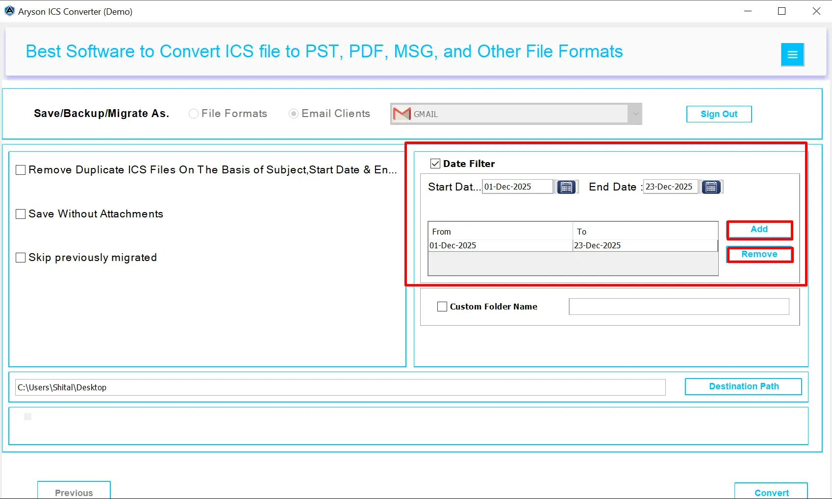Select the Email Clients radio button
The image size is (832, 499).
pos(293,113)
